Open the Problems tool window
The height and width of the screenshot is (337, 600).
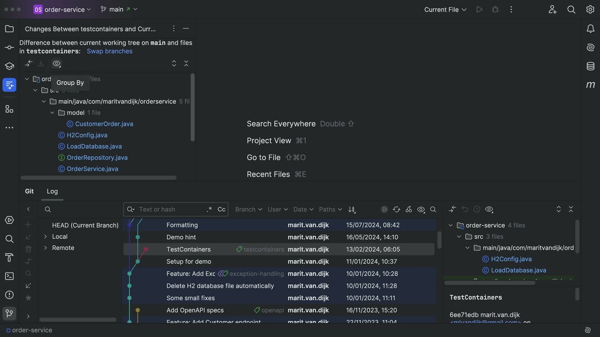coord(9,295)
